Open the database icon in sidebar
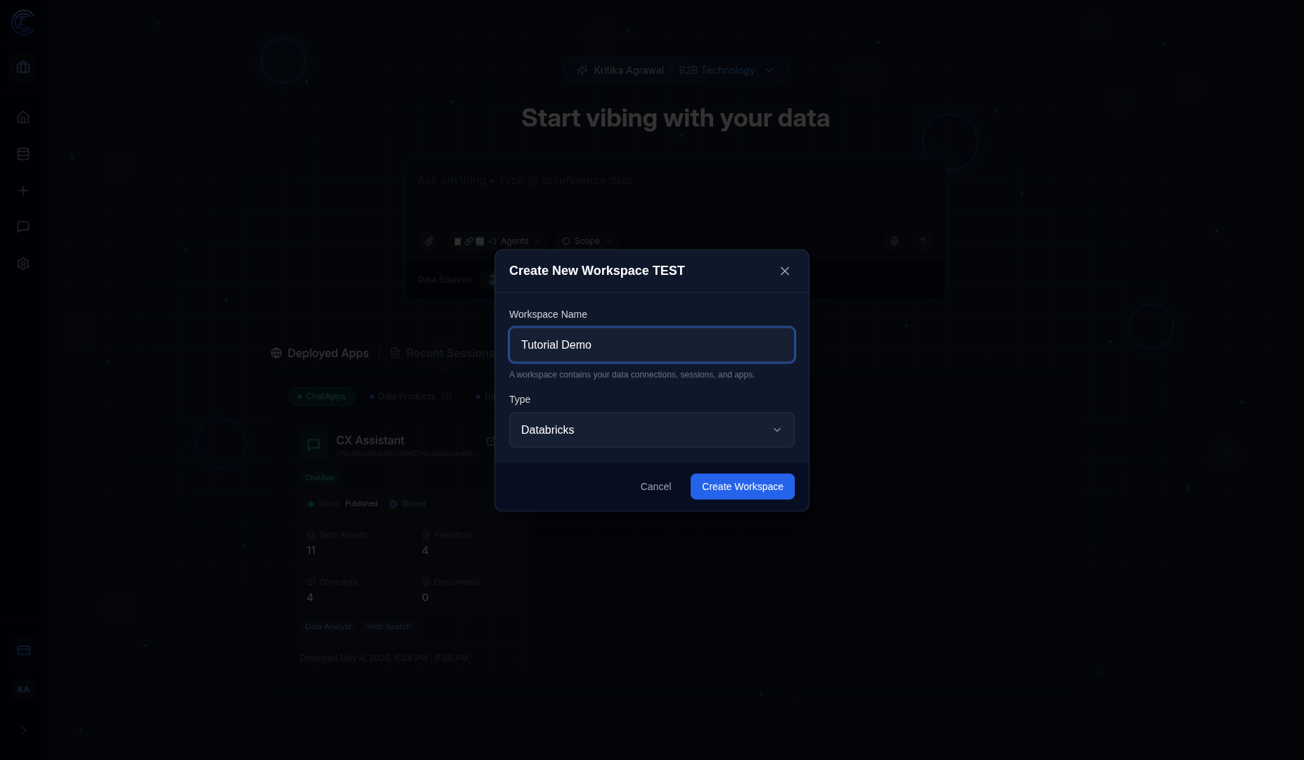 click(23, 154)
